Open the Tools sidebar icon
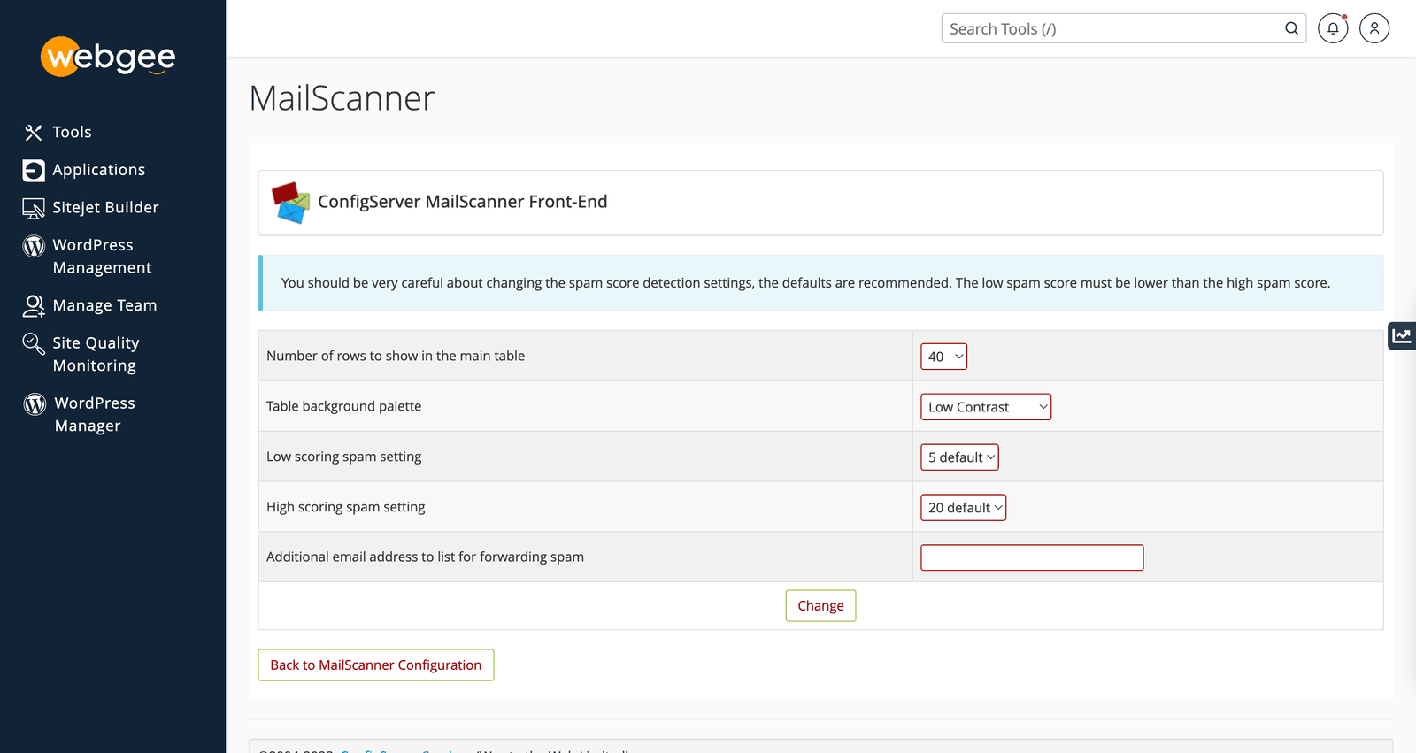The height and width of the screenshot is (753, 1416). (34, 133)
